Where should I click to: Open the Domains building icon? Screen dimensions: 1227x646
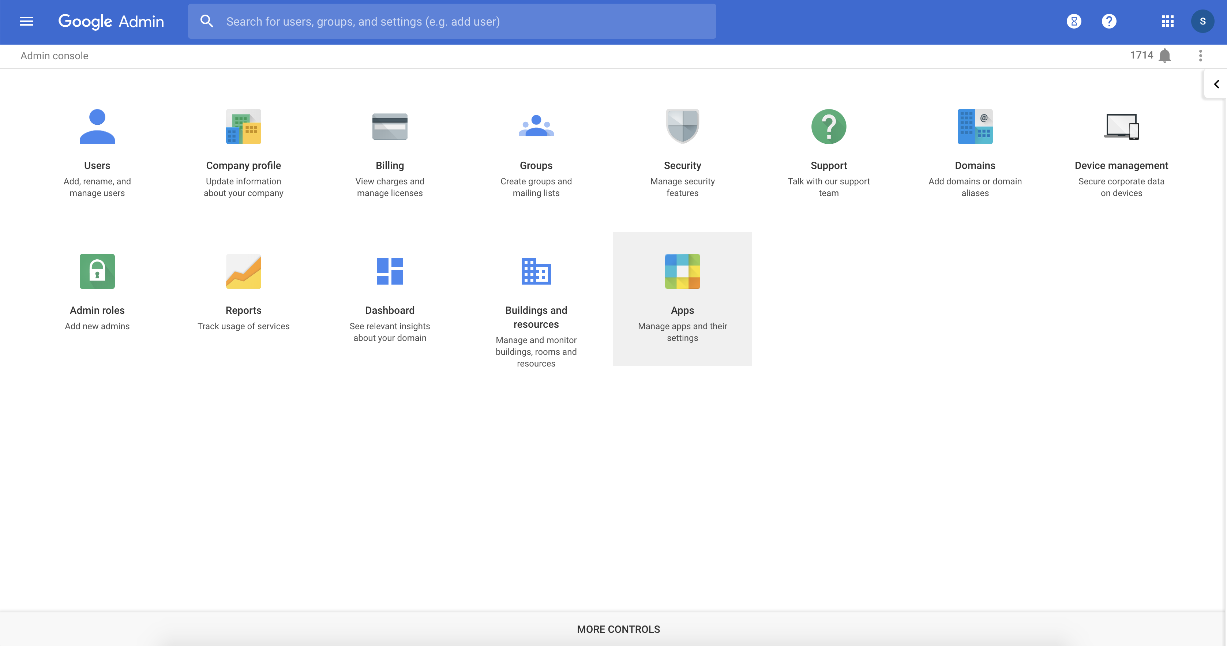[x=975, y=127]
